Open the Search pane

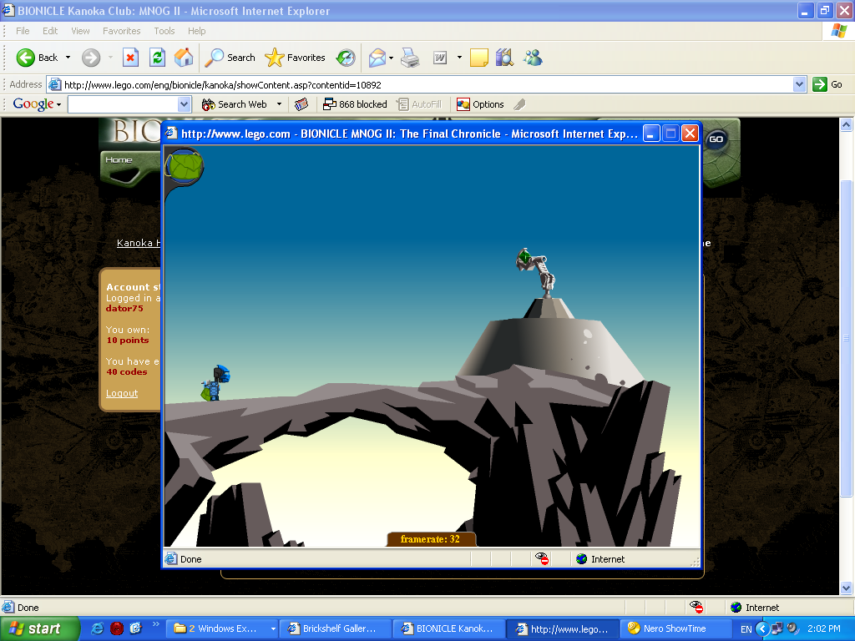click(230, 58)
